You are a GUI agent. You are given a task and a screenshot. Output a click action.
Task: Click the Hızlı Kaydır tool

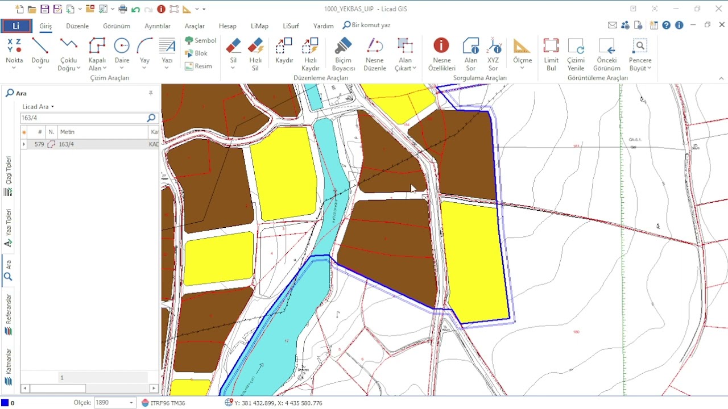click(311, 55)
